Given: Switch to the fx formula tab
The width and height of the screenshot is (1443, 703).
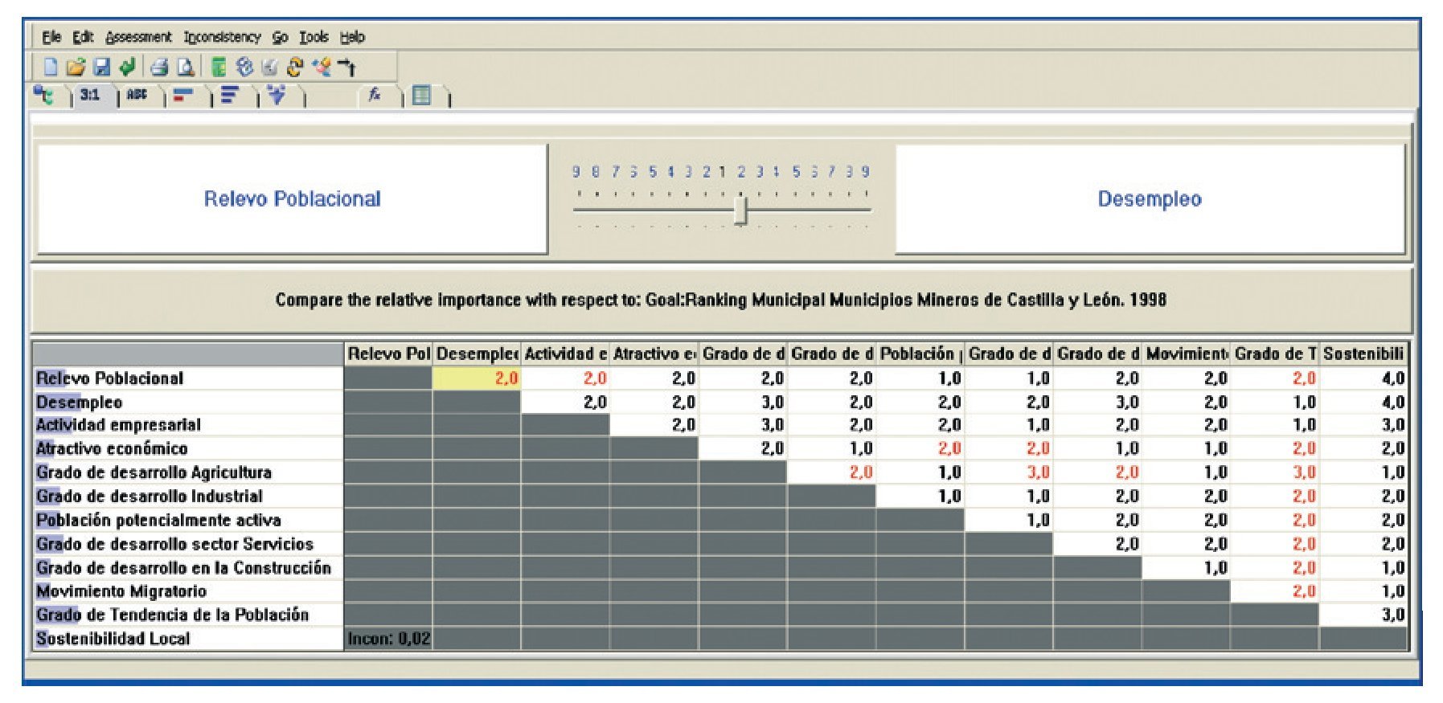Looking at the screenshot, I should (374, 96).
